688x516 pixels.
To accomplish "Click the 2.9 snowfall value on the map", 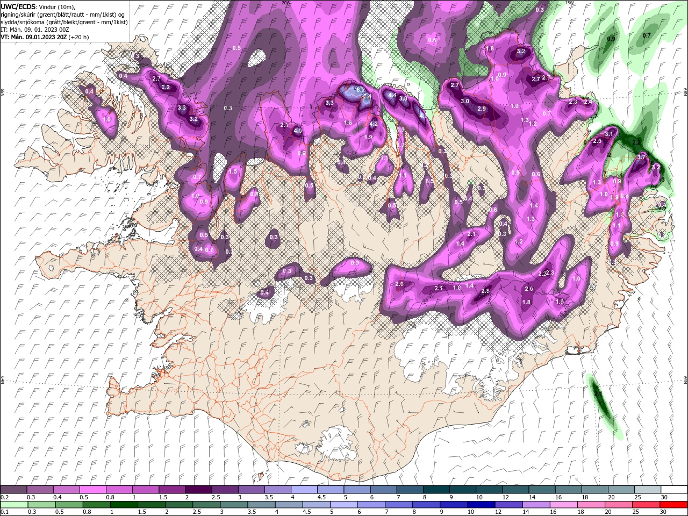I will (x=482, y=109).
